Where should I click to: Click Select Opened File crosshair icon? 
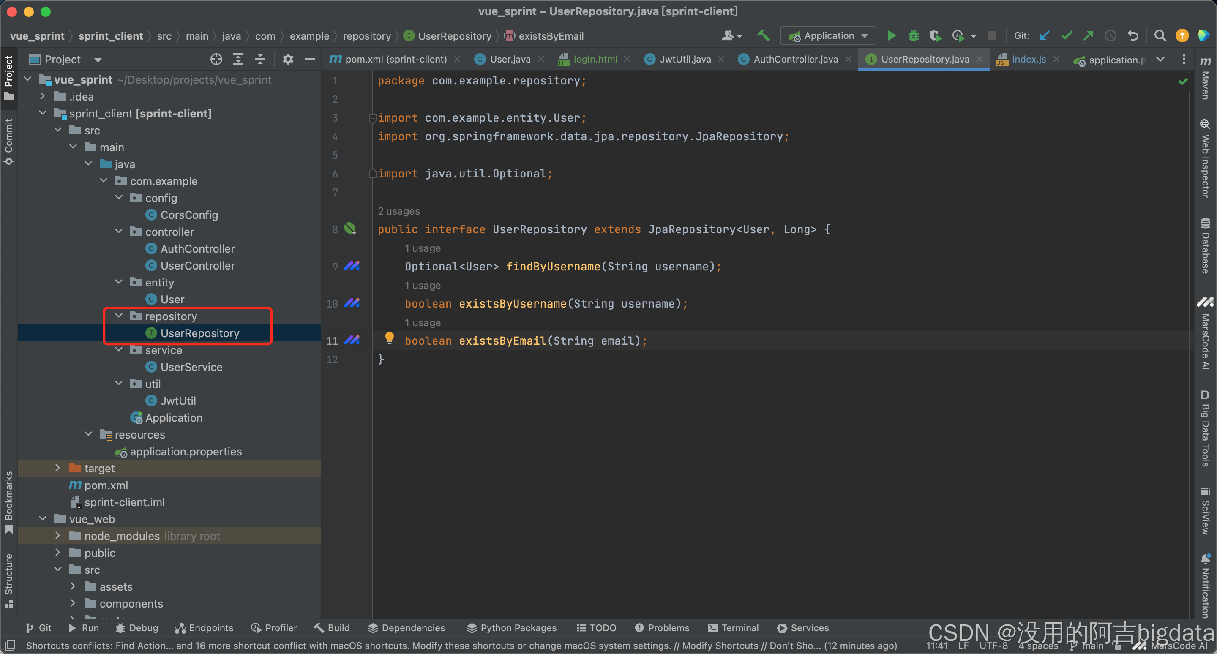click(x=216, y=60)
